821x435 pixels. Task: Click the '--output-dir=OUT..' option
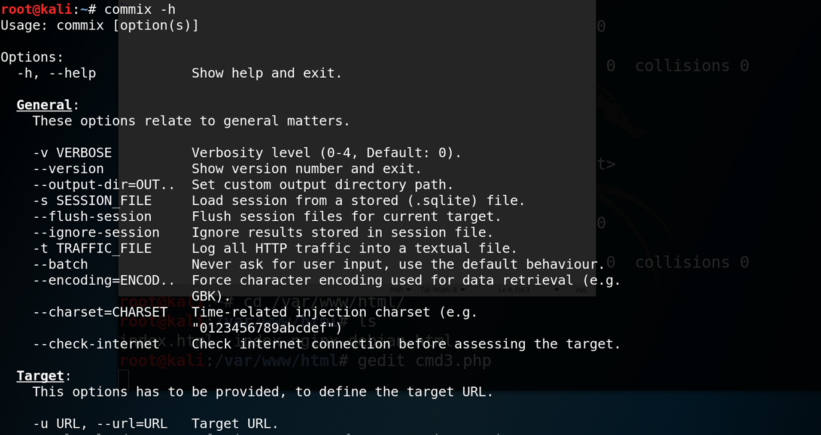click(x=104, y=184)
